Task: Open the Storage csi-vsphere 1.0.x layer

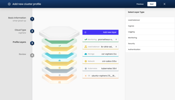Action: point(100,54)
